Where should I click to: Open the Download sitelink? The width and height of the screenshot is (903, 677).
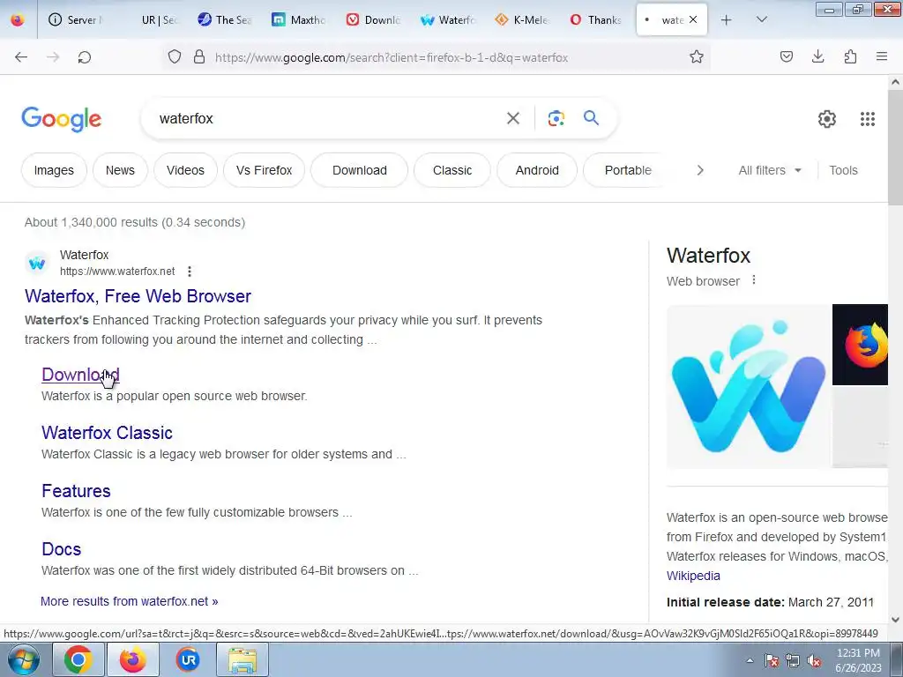click(80, 374)
